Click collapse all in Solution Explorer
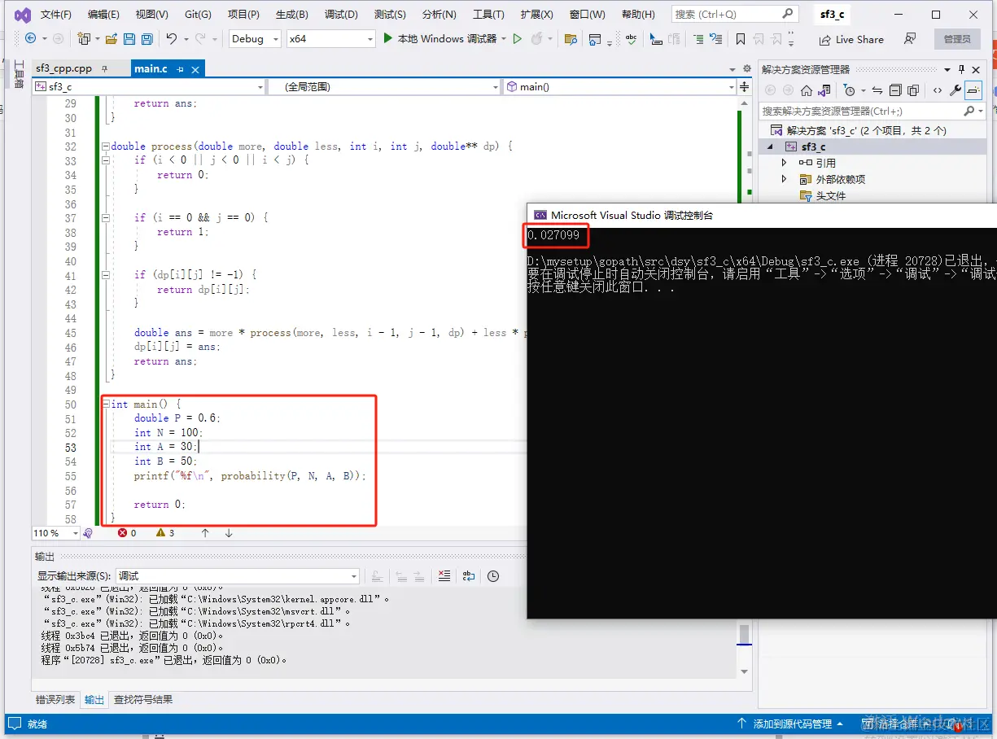This screenshot has height=739, width=997. tap(895, 90)
